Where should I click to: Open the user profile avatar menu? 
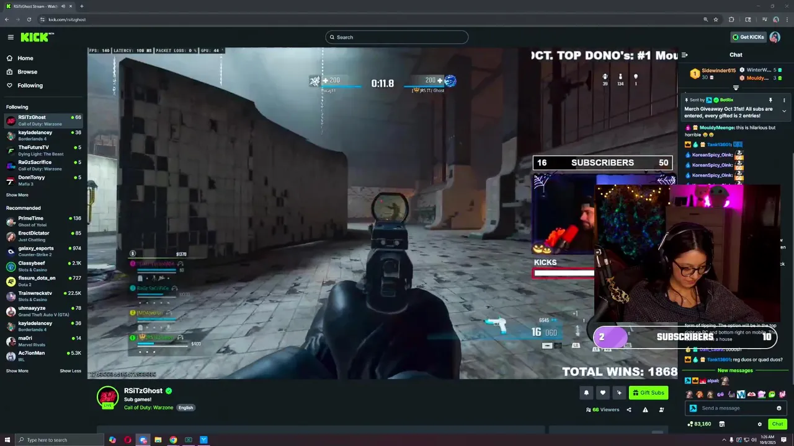[775, 37]
